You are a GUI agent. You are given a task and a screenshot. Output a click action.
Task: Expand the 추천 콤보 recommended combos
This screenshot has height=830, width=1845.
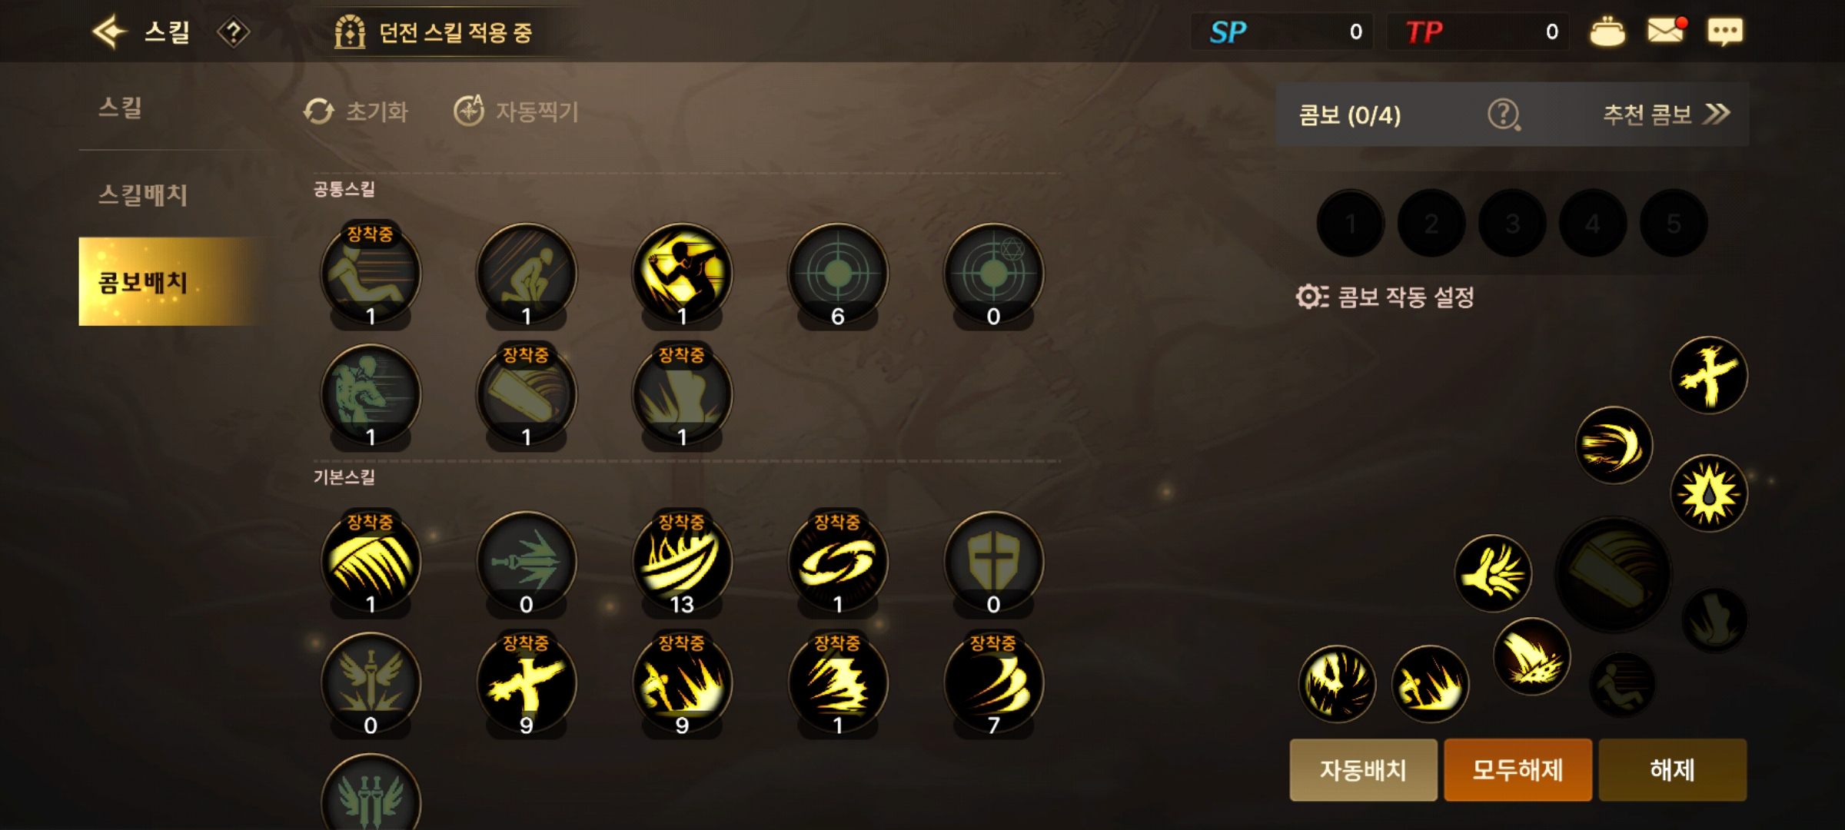[x=1666, y=115]
